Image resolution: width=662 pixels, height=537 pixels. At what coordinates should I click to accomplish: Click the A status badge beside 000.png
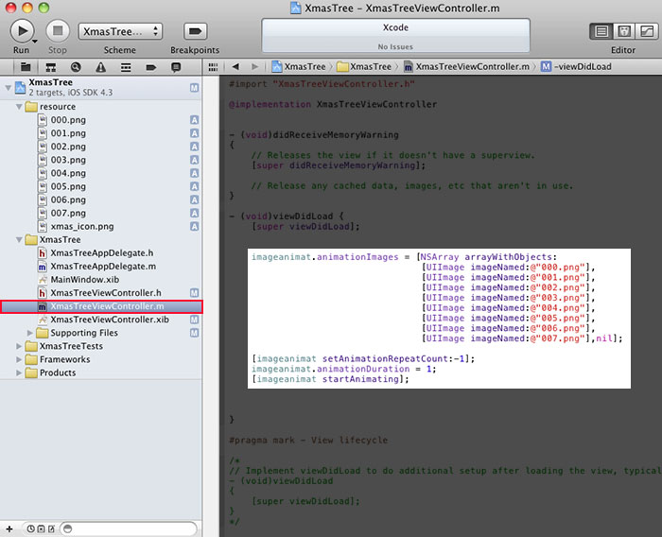194,120
